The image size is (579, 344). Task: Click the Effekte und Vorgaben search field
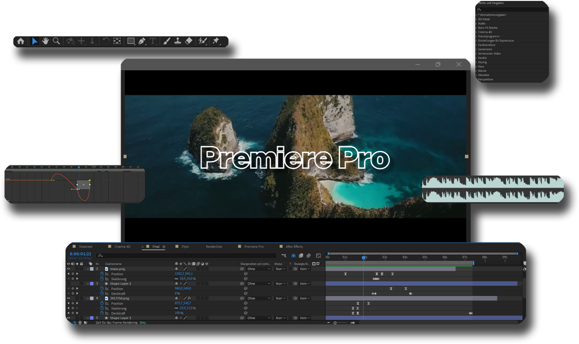tap(511, 9)
